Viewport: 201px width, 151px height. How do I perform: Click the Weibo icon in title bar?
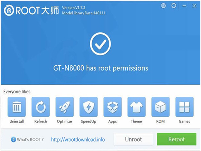[x=163, y=6]
